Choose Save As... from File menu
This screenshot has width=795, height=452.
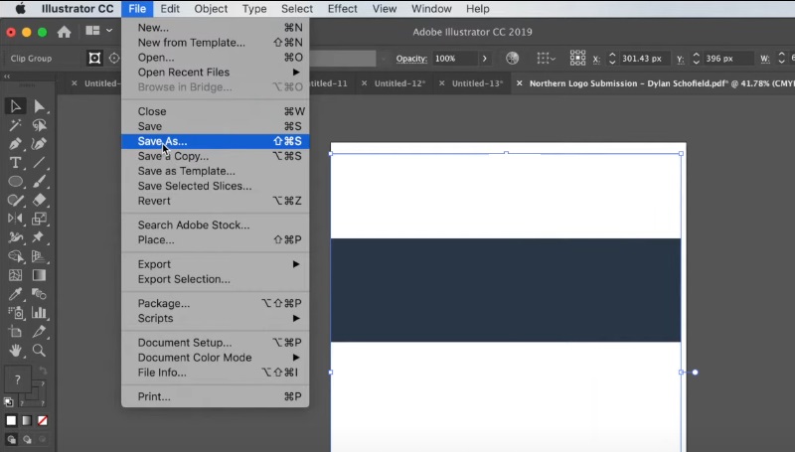215,141
